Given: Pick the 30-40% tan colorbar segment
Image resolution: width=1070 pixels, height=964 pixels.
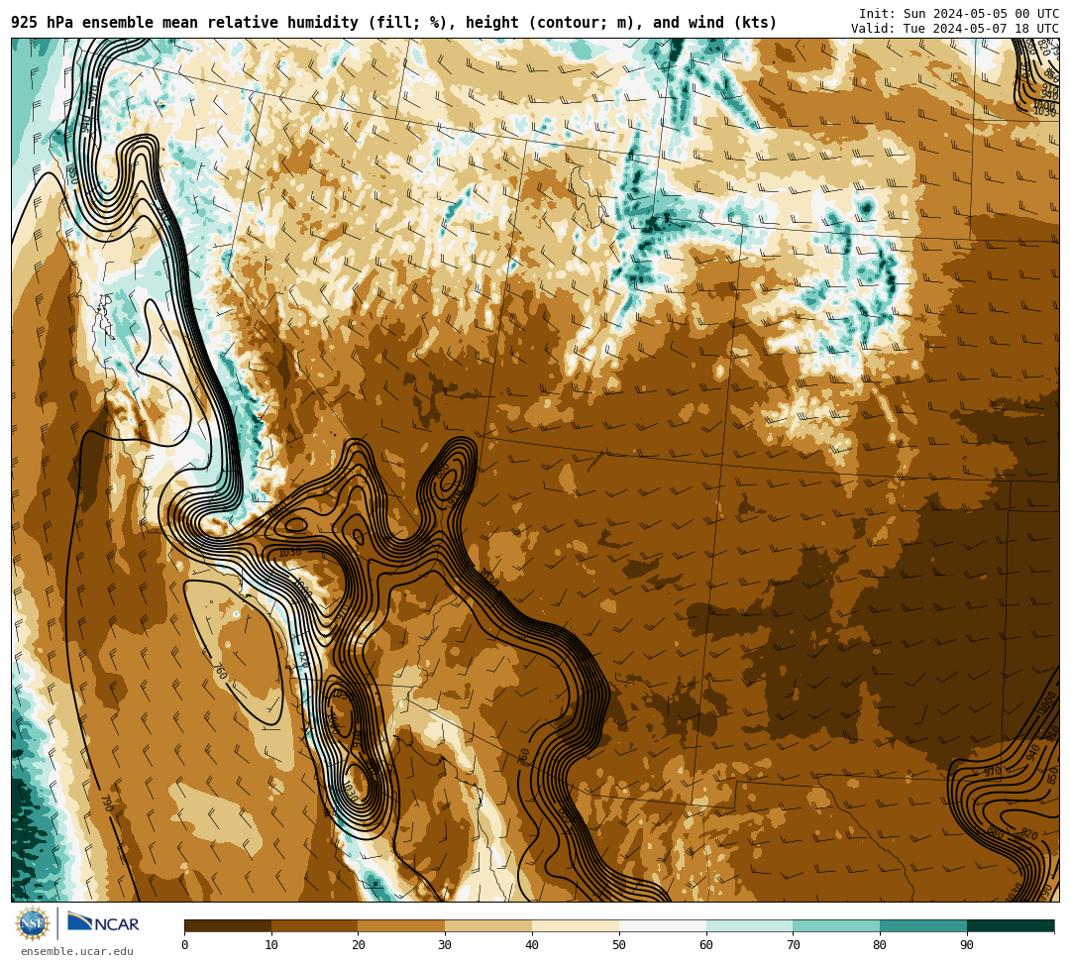Looking at the screenshot, I should click(488, 925).
